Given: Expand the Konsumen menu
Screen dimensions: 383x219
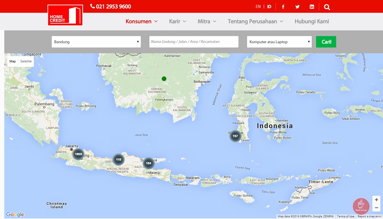Looking at the screenshot, I should [x=141, y=21].
